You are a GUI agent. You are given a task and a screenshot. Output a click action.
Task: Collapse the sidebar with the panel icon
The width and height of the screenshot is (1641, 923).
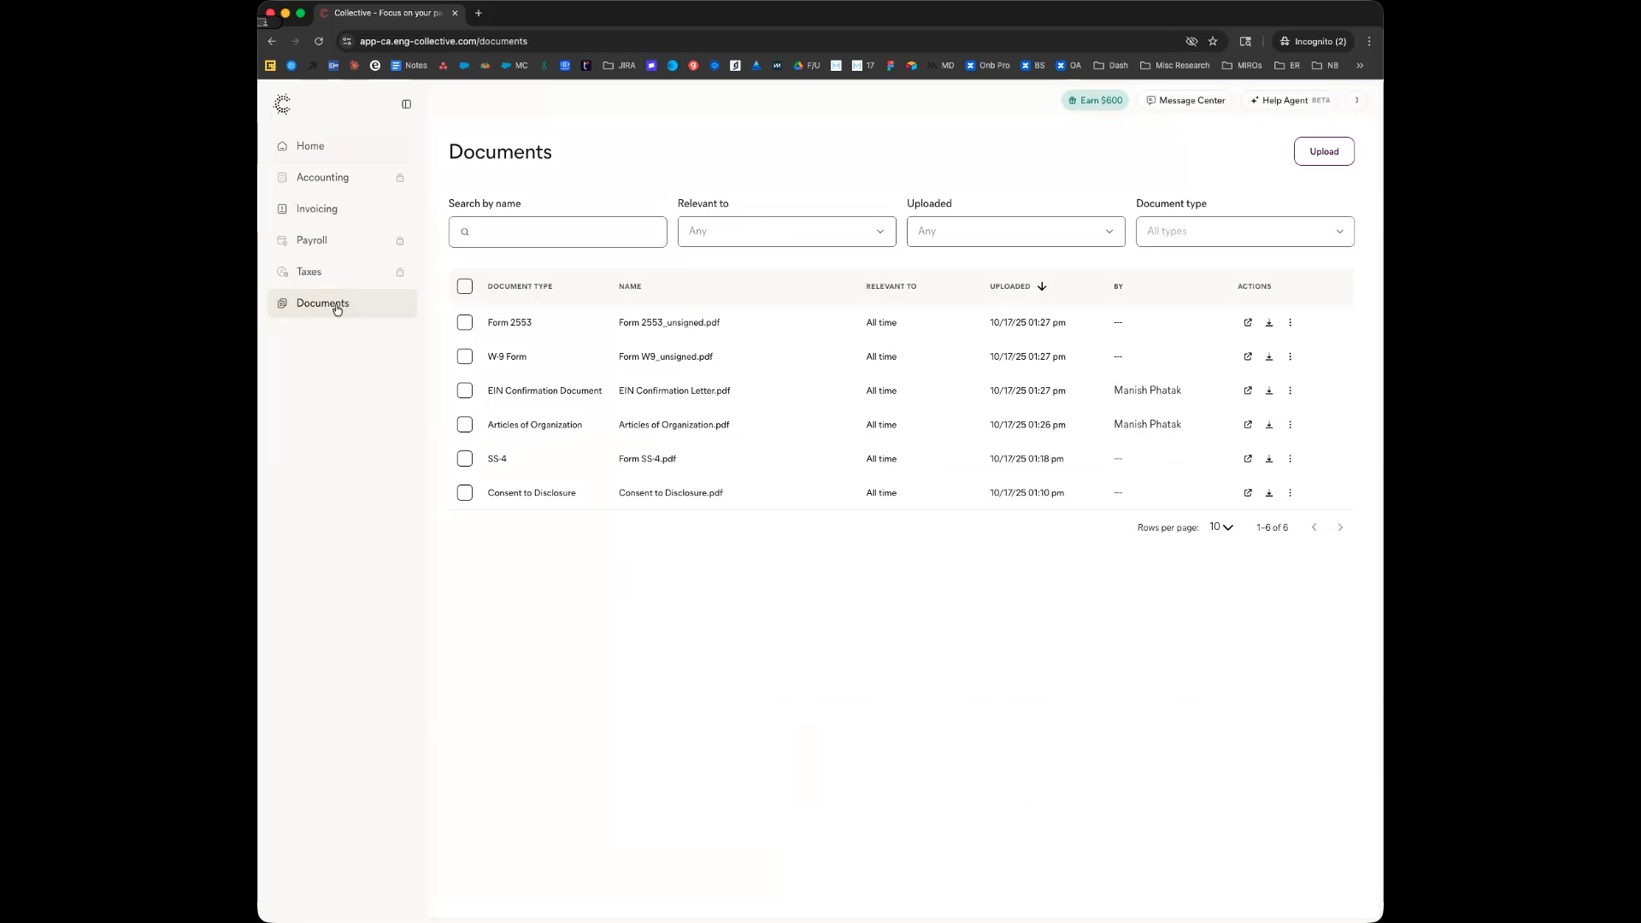(406, 104)
